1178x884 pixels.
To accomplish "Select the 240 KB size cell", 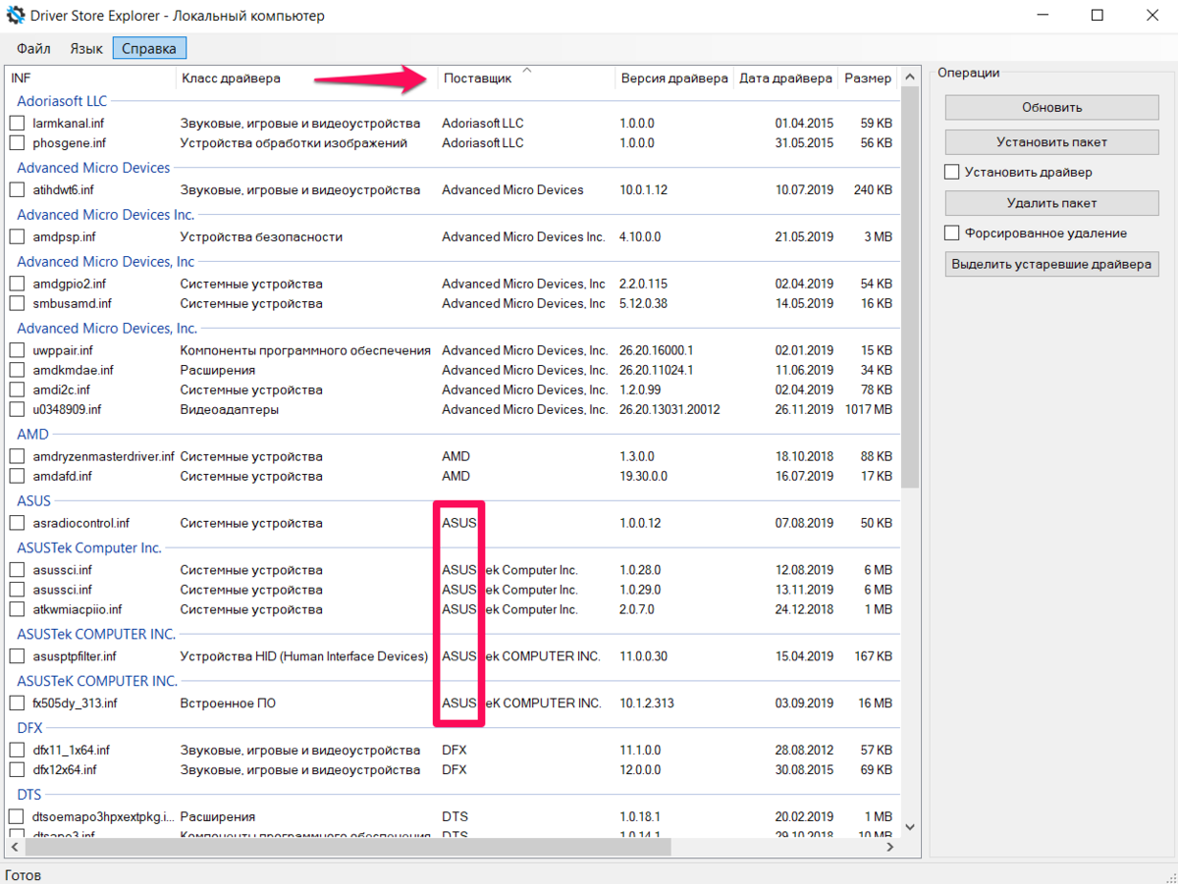I will [x=873, y=190].
